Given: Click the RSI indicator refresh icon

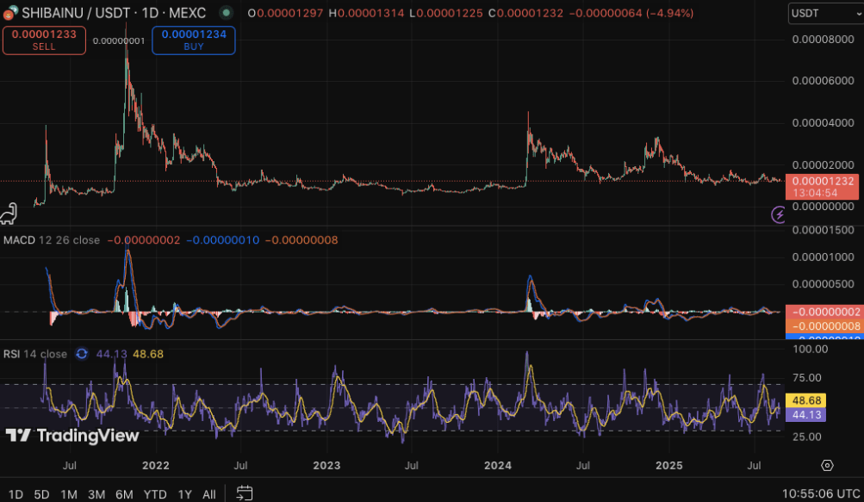Looking at the screenshot, I should [x=82, y=354].
